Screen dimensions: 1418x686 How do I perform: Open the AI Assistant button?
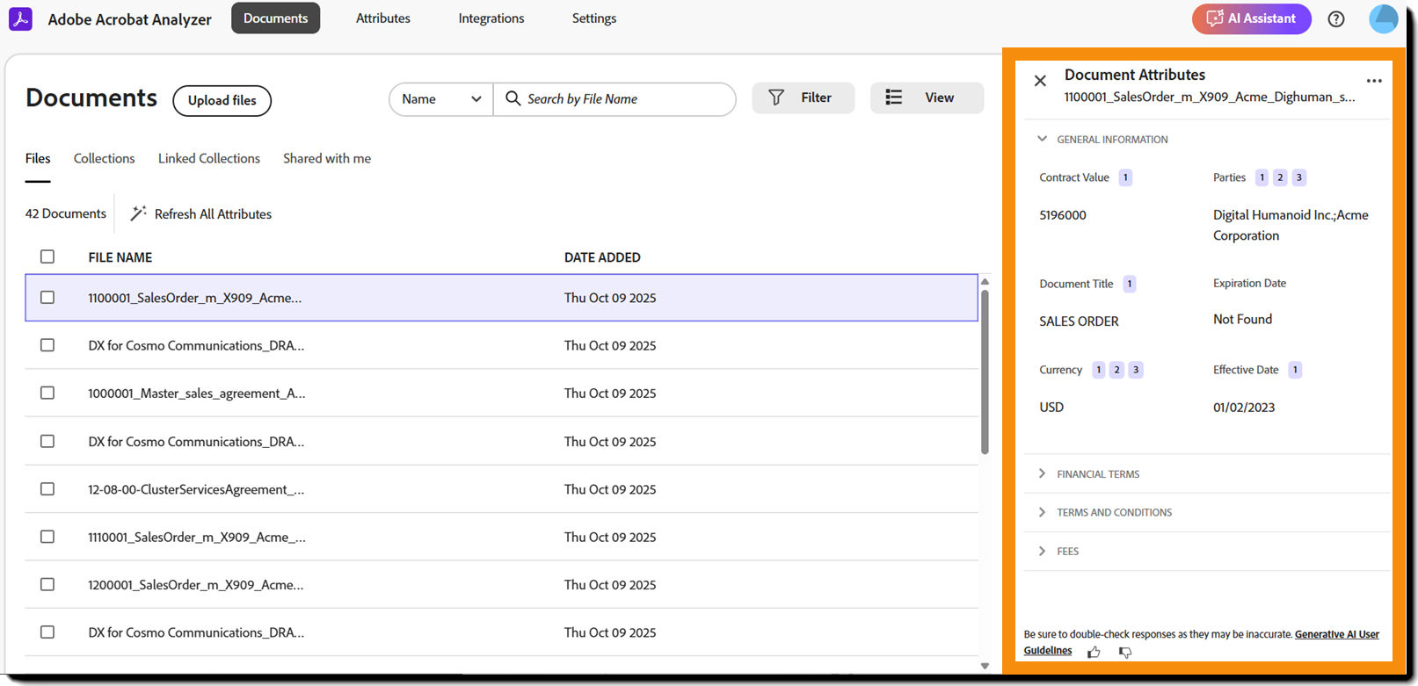click(x=1251, y=18)
